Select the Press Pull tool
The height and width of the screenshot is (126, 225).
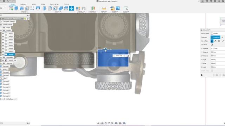[45, 8]
